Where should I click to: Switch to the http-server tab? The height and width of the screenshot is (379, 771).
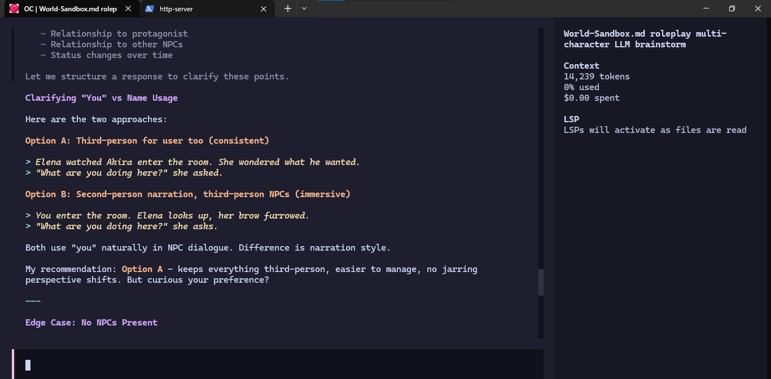tap(207, 8)
